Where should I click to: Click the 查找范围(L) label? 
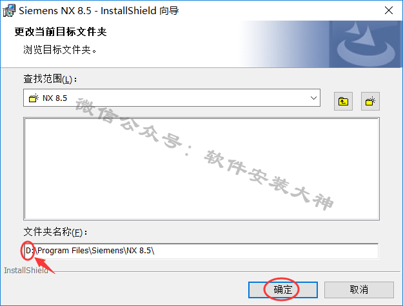pyautogui.click(x=50, y=78)
